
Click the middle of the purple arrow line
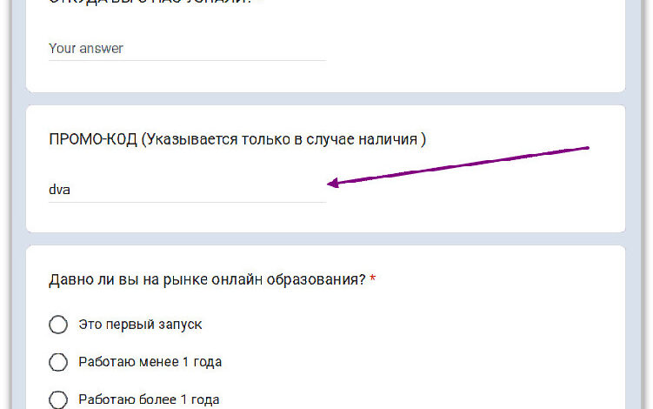[461, 165]
